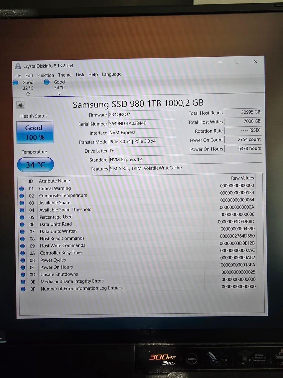Click Total Host Reads value 30995 GB
Screen dimensions: 283x378
point(243,112)
